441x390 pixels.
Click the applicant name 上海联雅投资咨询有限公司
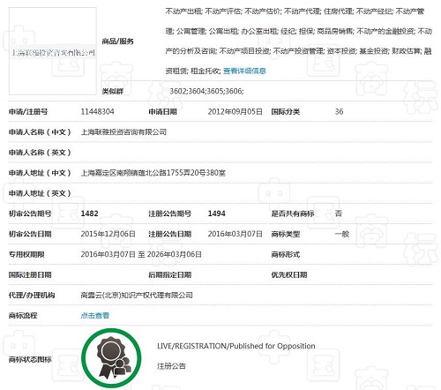point(123,132)
